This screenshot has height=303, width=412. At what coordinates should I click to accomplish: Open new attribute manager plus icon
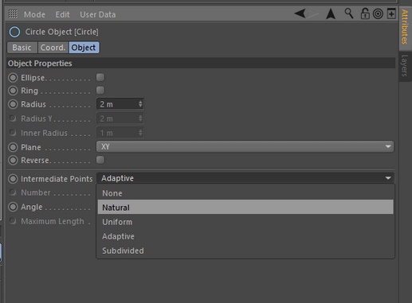point(391,14)
